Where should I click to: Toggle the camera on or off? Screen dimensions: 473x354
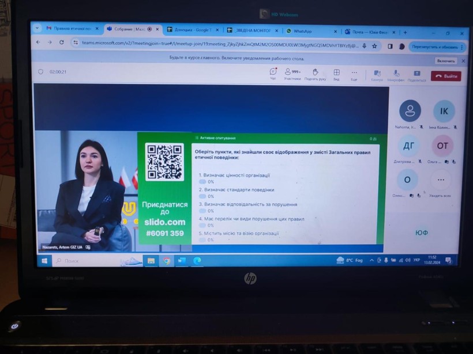point(377,74)
